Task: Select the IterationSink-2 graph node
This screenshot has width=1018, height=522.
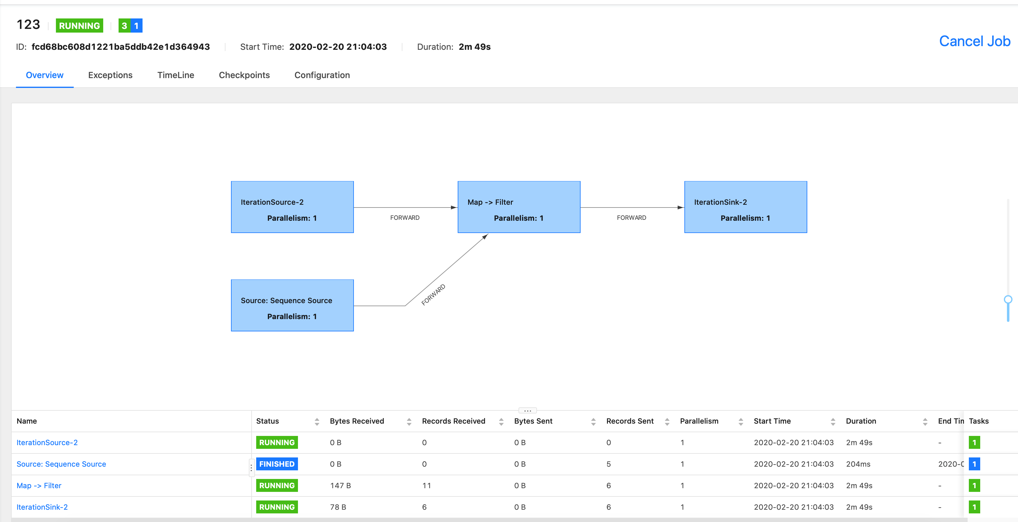Action: click(x=745, y=207)
